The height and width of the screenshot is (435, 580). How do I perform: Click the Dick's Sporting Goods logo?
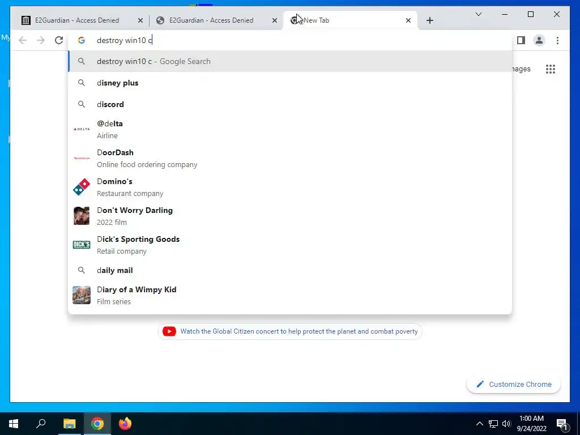point(82,245)
